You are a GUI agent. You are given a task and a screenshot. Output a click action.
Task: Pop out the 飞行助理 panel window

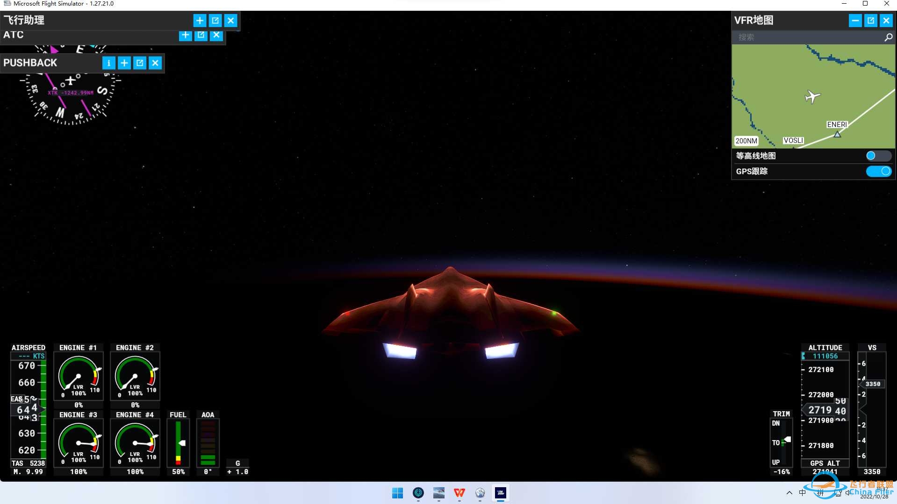215,21
